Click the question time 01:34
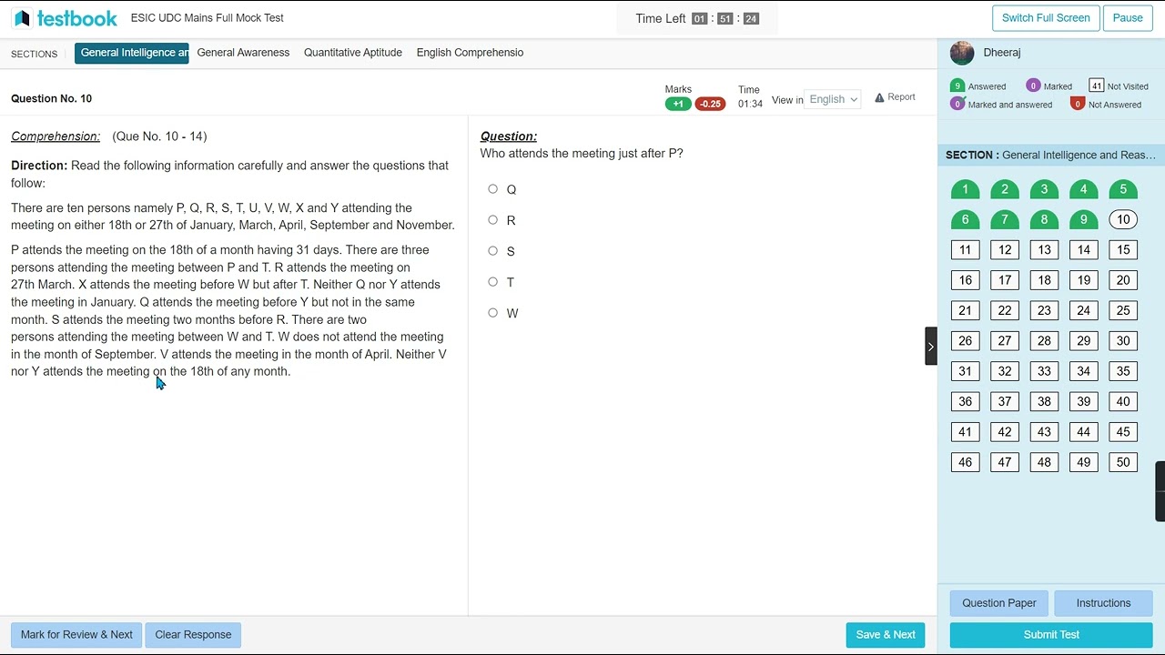The height and width of the screenshot is (655, 1165). coord(750,104)
